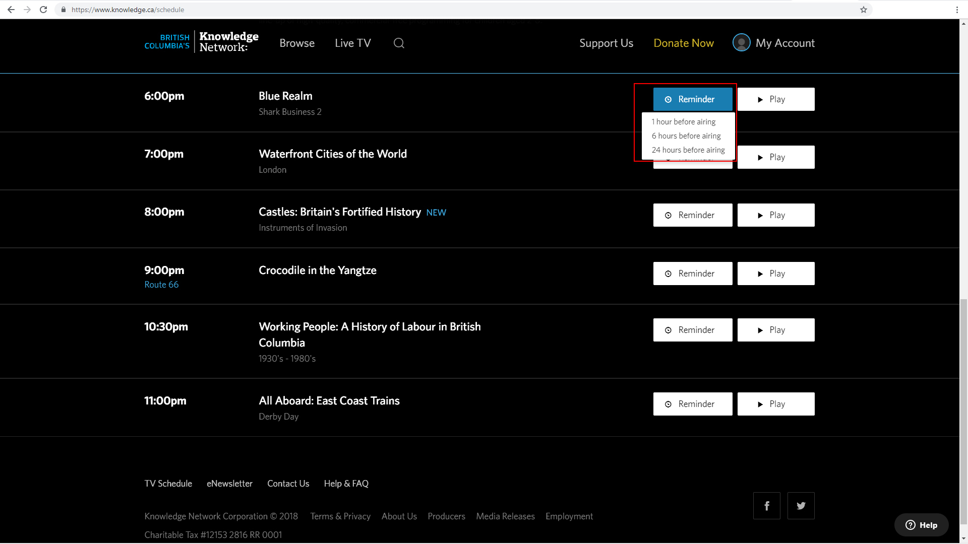Open the browser three-dot menu

(x=957, y=10)
